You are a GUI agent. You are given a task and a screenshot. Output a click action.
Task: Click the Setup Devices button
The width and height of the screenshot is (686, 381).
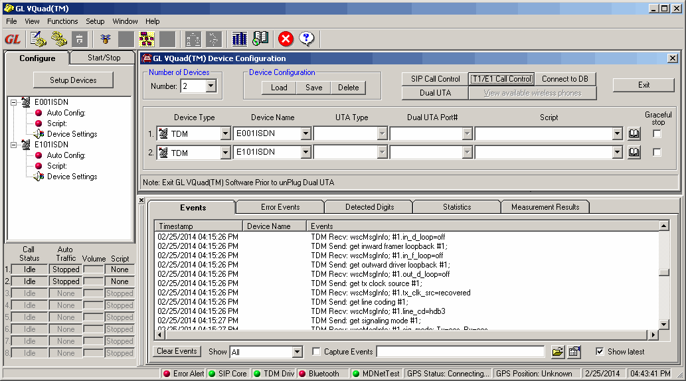pos(73,80)
